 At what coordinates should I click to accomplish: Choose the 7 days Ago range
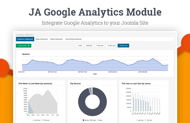100,45
